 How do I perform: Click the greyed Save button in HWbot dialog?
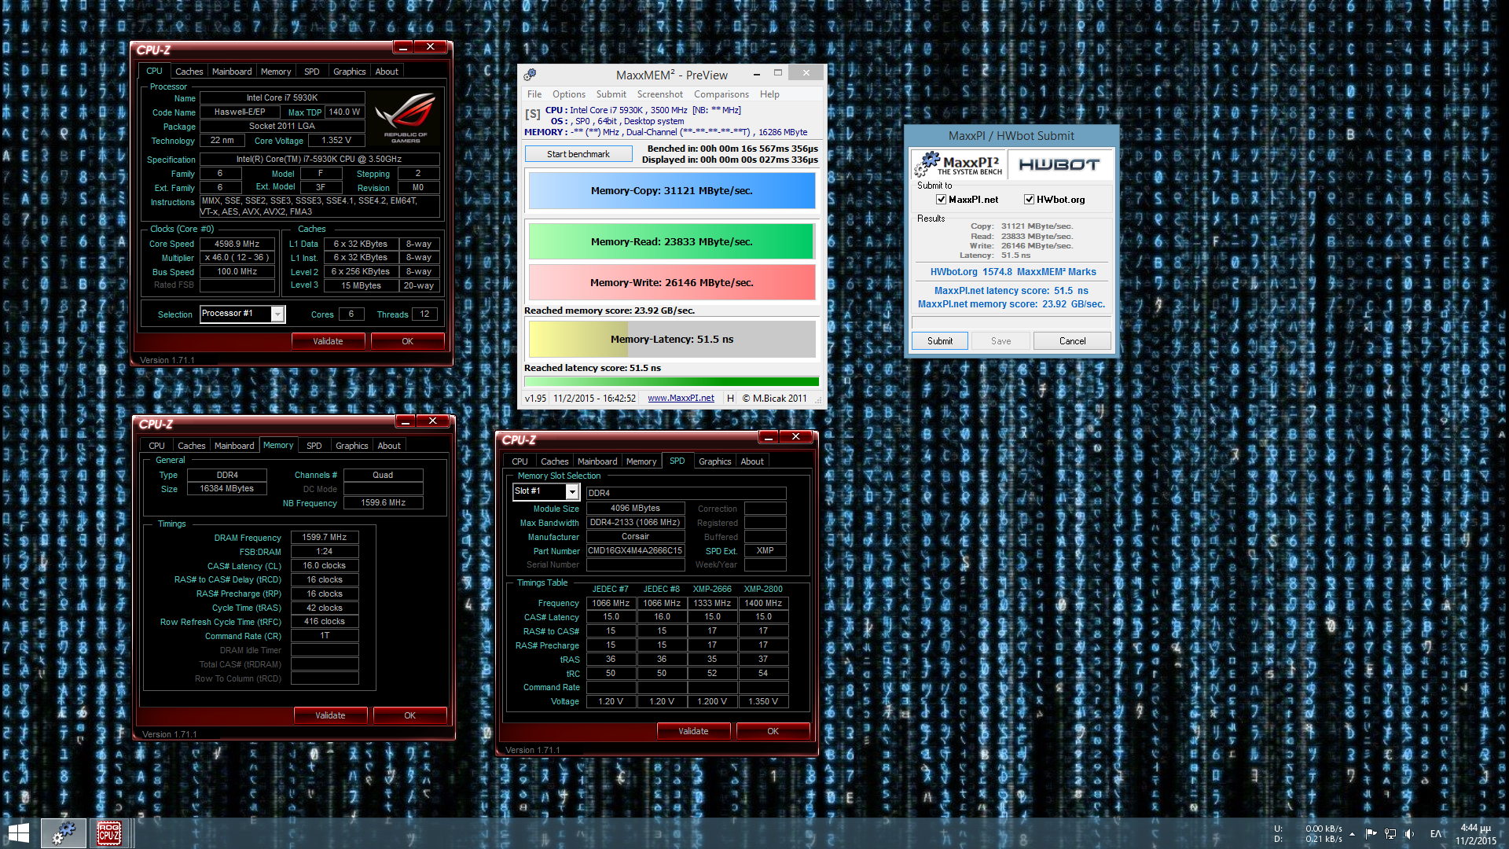coord(1000,341)
